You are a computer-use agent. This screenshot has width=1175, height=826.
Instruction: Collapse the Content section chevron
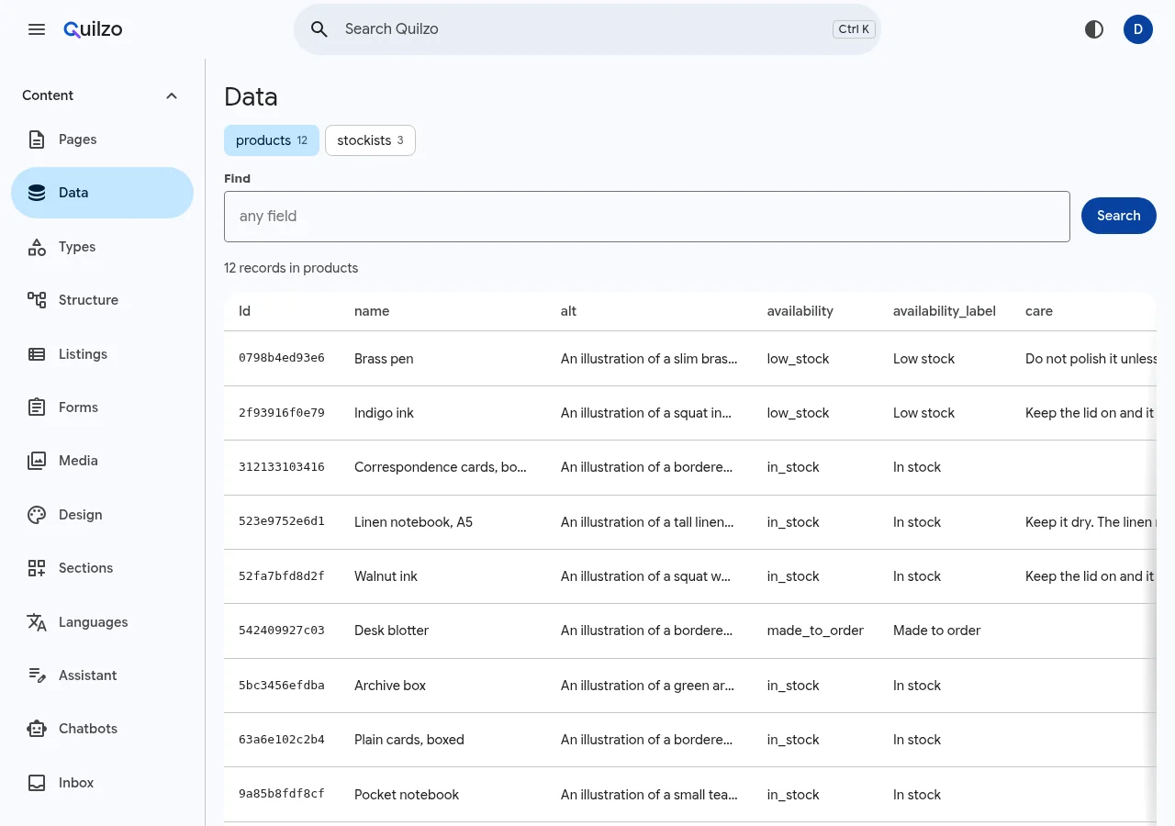(x=172, y=95)
